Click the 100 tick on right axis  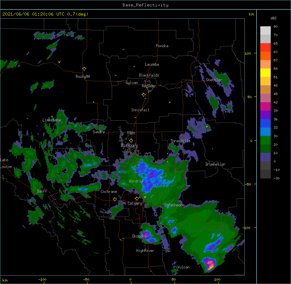tap(248, 54)
